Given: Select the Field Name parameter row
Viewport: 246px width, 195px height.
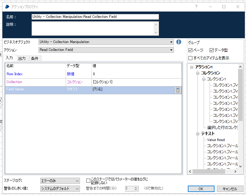Looking at the screenshot, I should click(x=94, y=90).
